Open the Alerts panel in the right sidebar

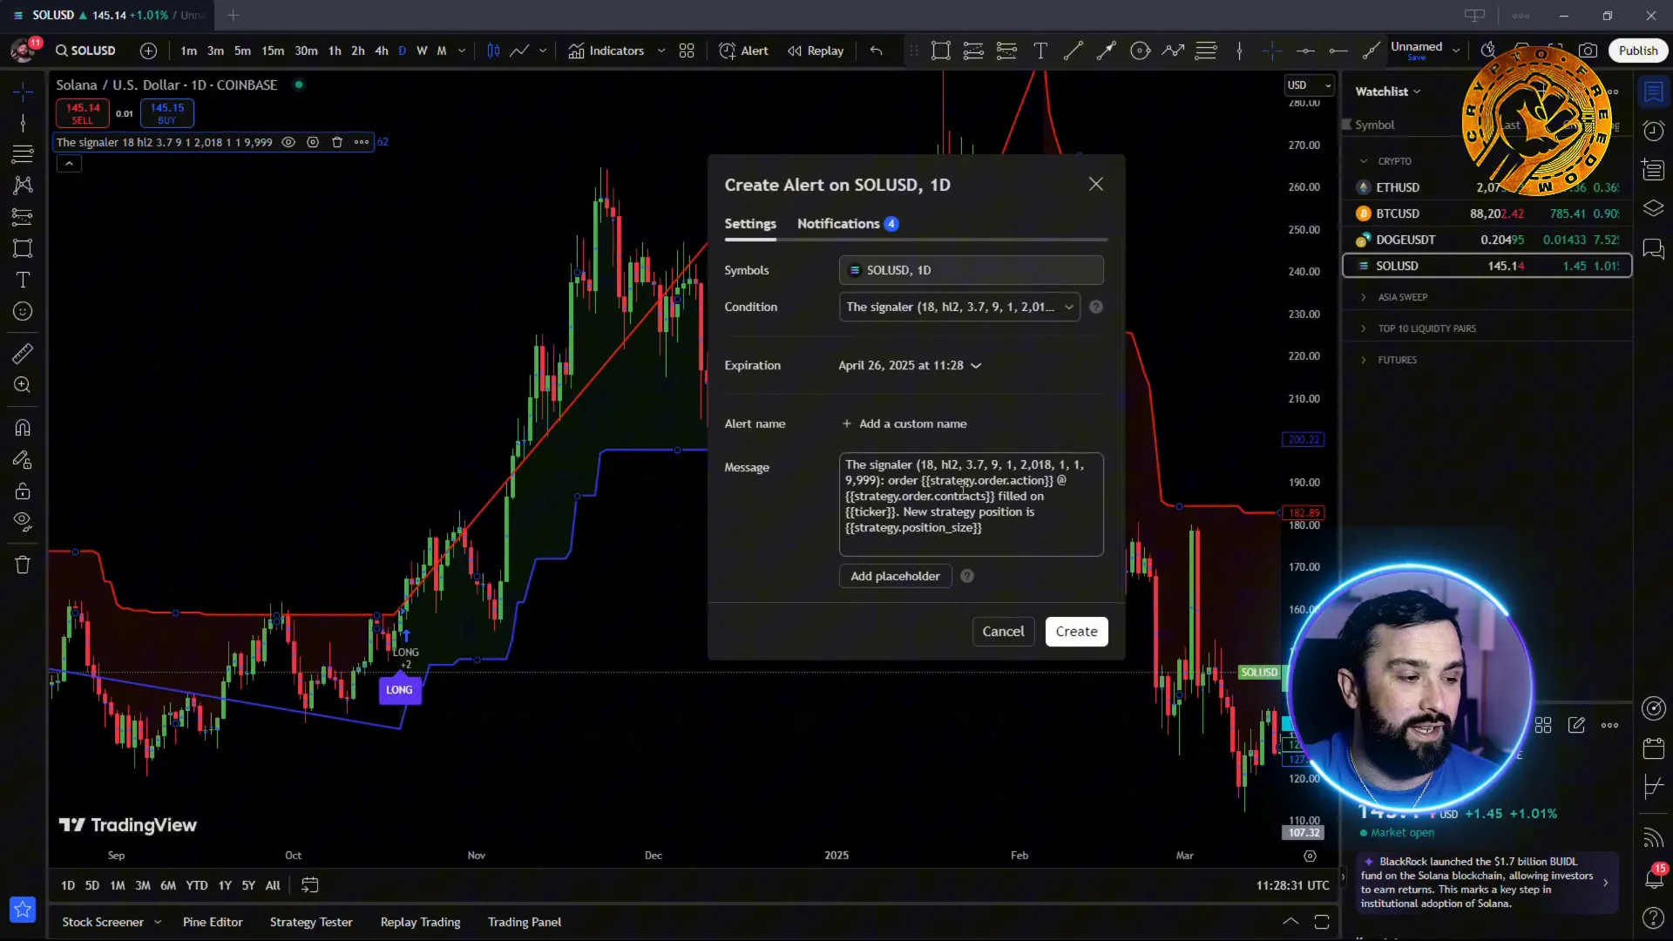(x=1653, y=131)
